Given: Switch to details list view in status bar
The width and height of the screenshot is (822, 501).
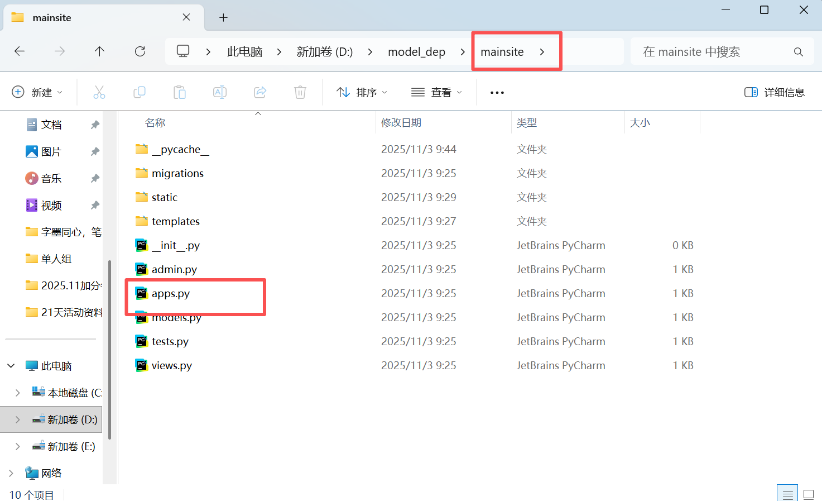Looking at the screenshot, I should [787, 494].
